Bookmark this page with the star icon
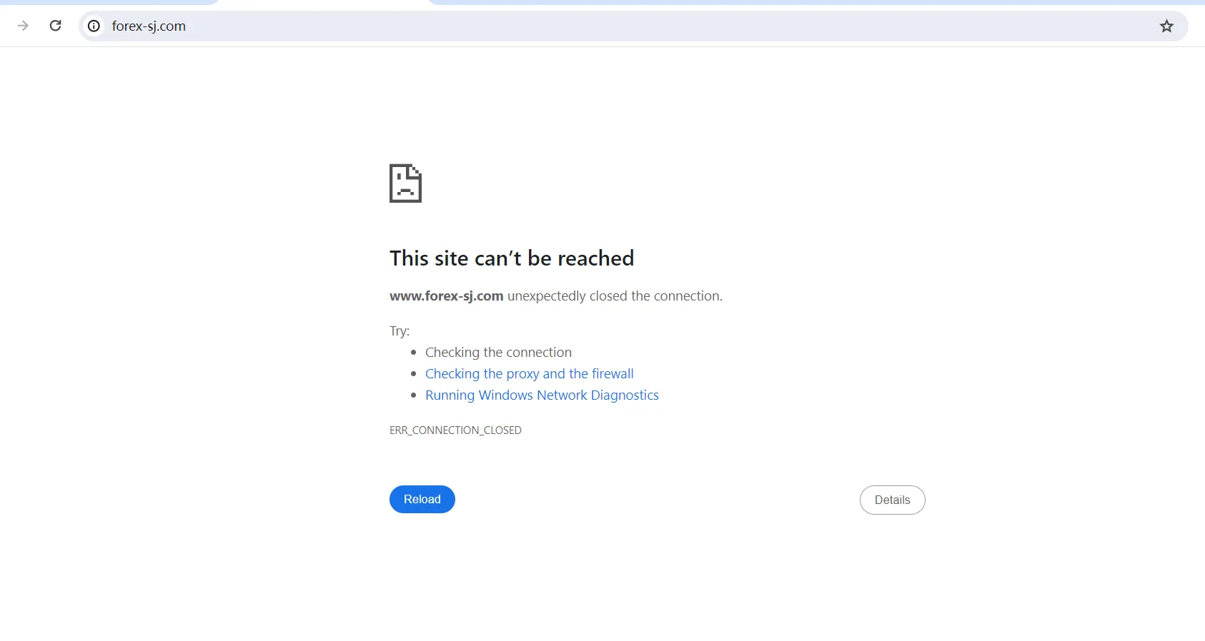1205x641 pixels. tap(1166, 26)
